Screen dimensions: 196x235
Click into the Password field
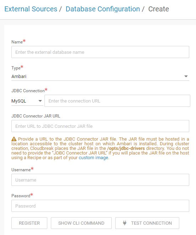[x=100, y=206]
